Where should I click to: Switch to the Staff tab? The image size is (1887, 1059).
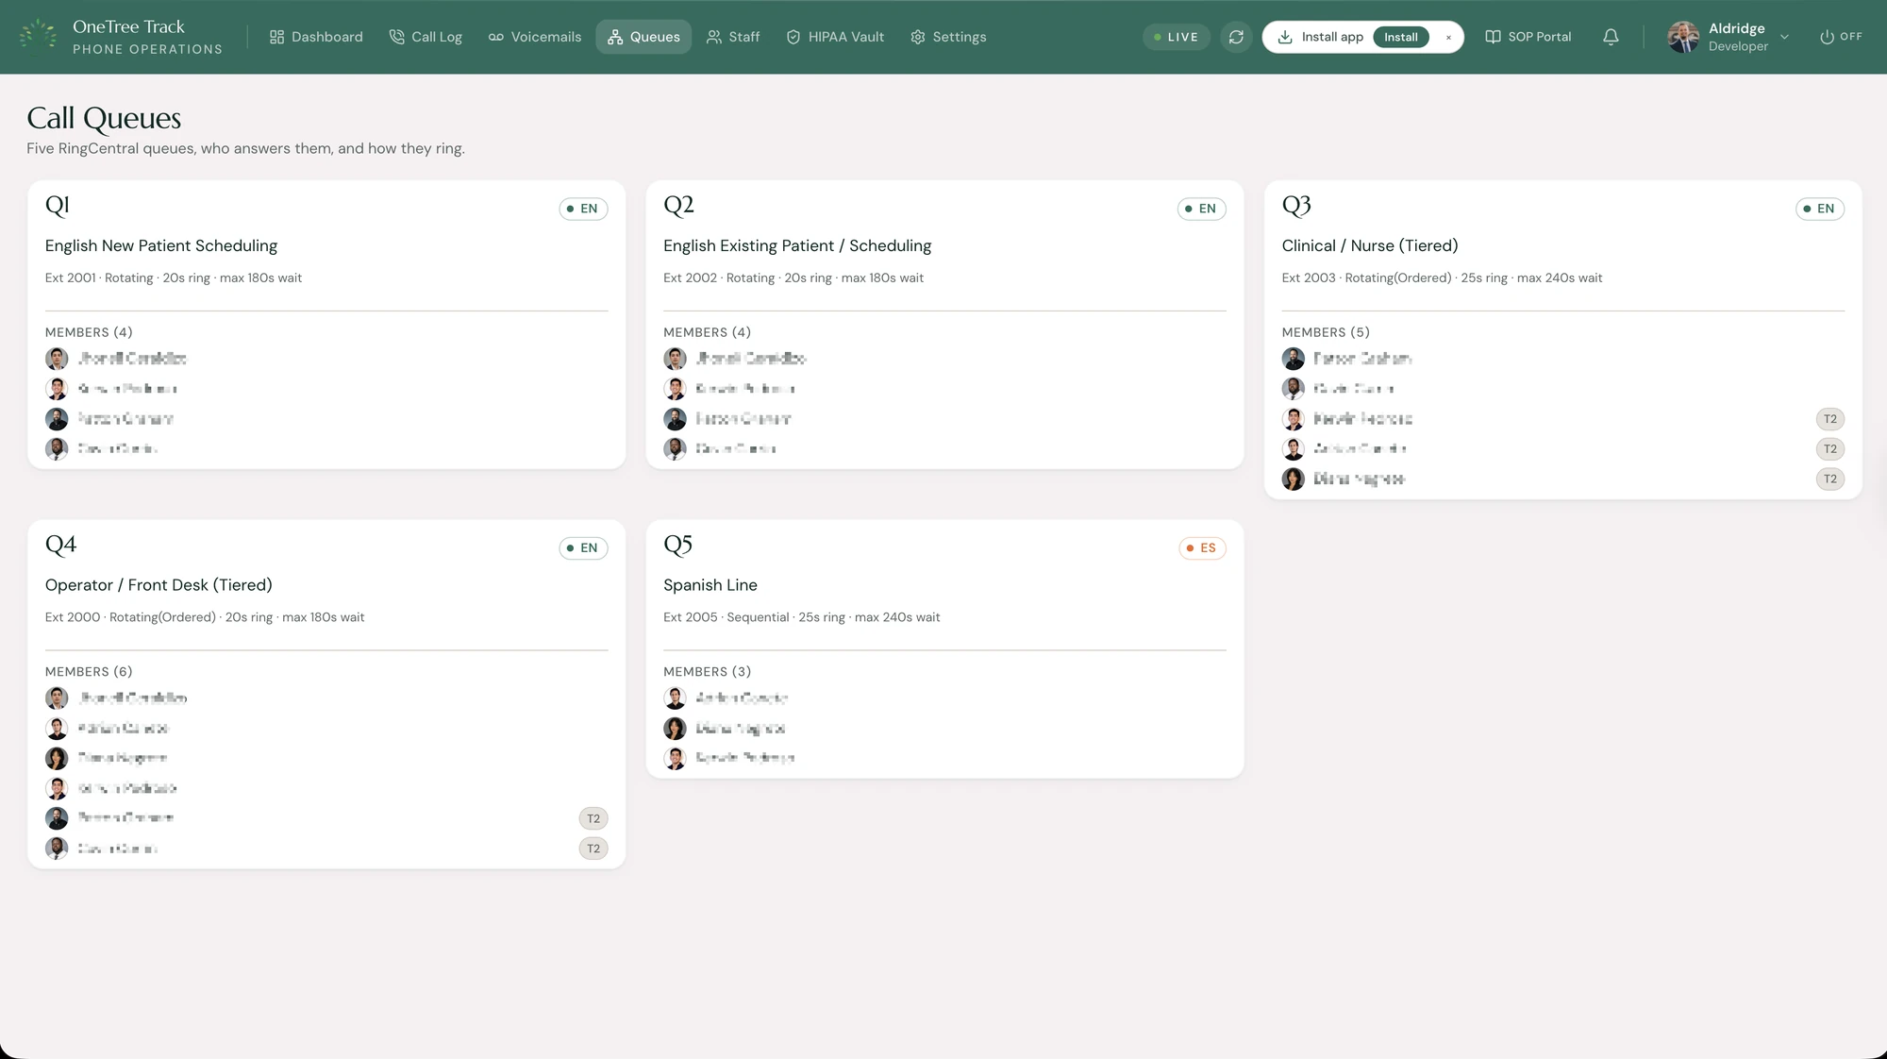tap(733, 37)
